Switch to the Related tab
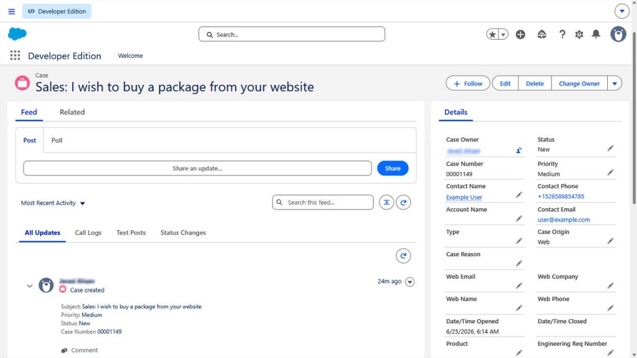This screenshot has height=358, width=637. (x=72, y=112)
